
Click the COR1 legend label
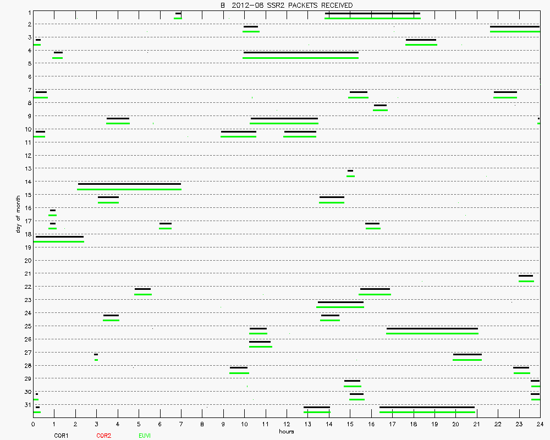tap(61, 436)
